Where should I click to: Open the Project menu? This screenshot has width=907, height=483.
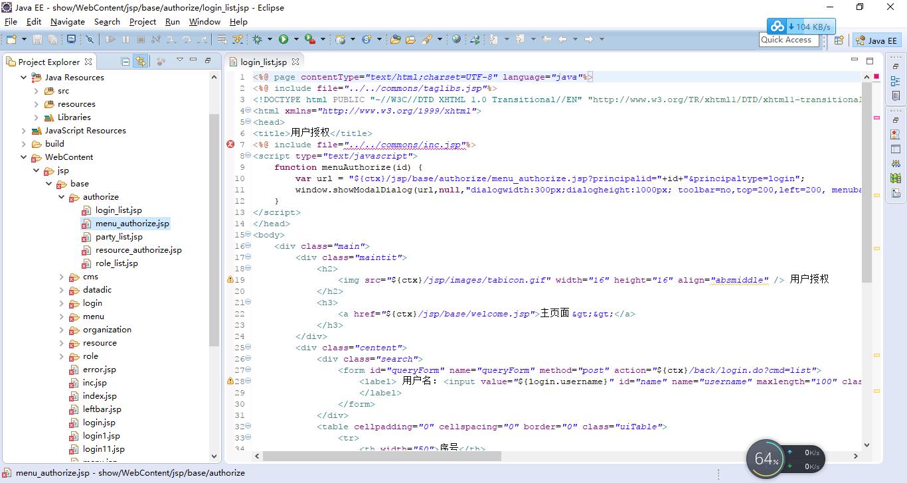[143, 22]
